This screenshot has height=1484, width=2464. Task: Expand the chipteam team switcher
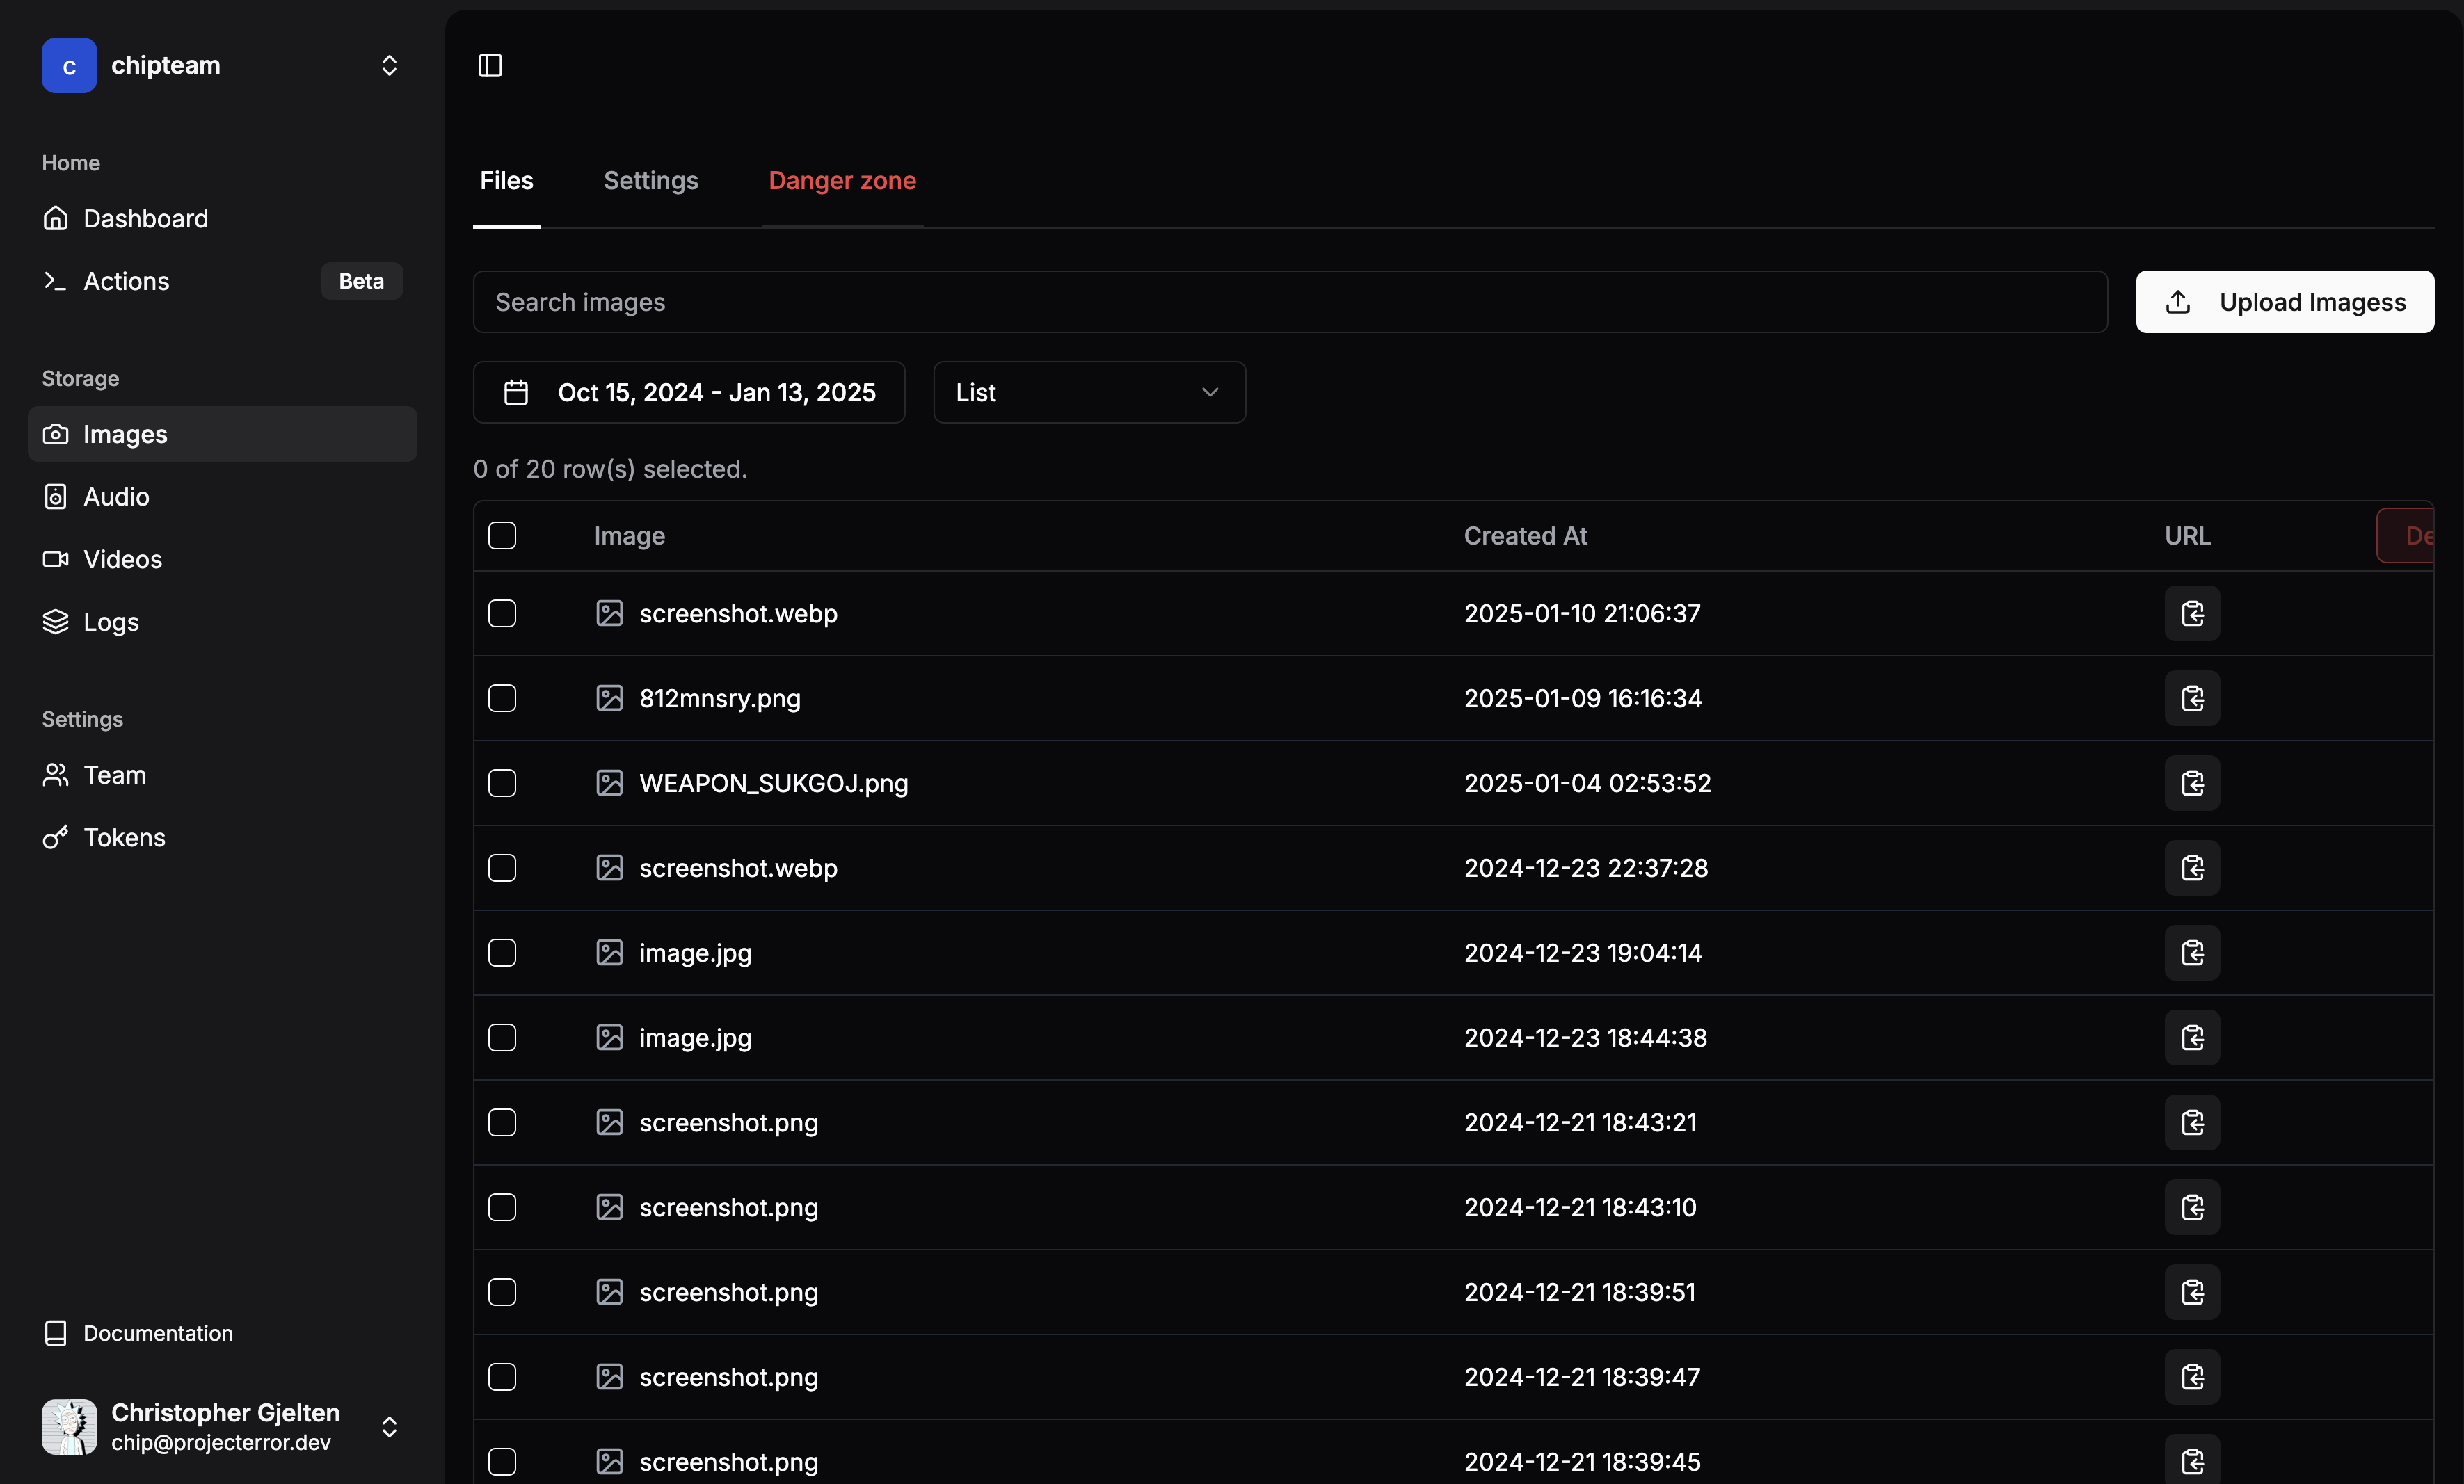(x=388, y=65)
